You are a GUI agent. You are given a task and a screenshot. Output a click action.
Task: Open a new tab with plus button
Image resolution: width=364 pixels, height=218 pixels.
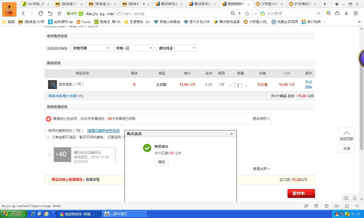click(325, 4)
